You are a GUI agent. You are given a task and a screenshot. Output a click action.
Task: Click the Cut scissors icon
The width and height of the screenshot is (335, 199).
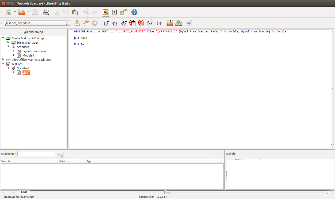[57, 12]
